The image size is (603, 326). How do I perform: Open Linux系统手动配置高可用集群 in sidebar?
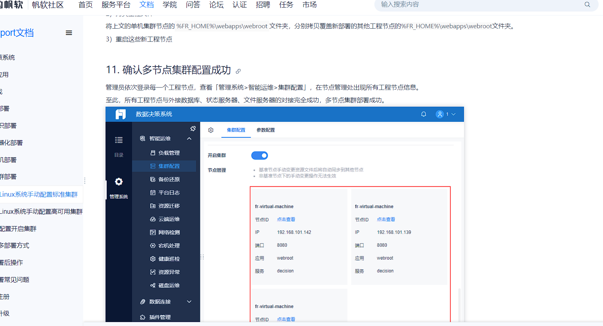pyautogui.click(x=41, y=212)
